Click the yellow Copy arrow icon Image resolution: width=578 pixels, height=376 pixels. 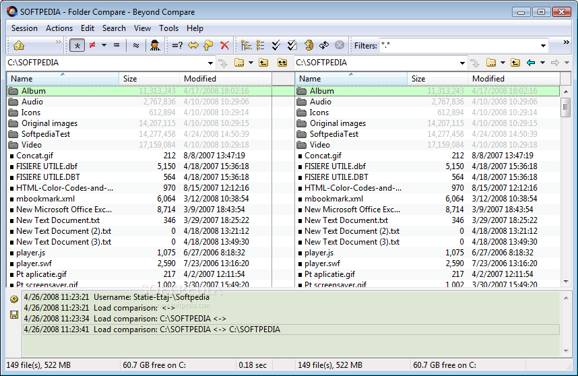pos(209,45)
